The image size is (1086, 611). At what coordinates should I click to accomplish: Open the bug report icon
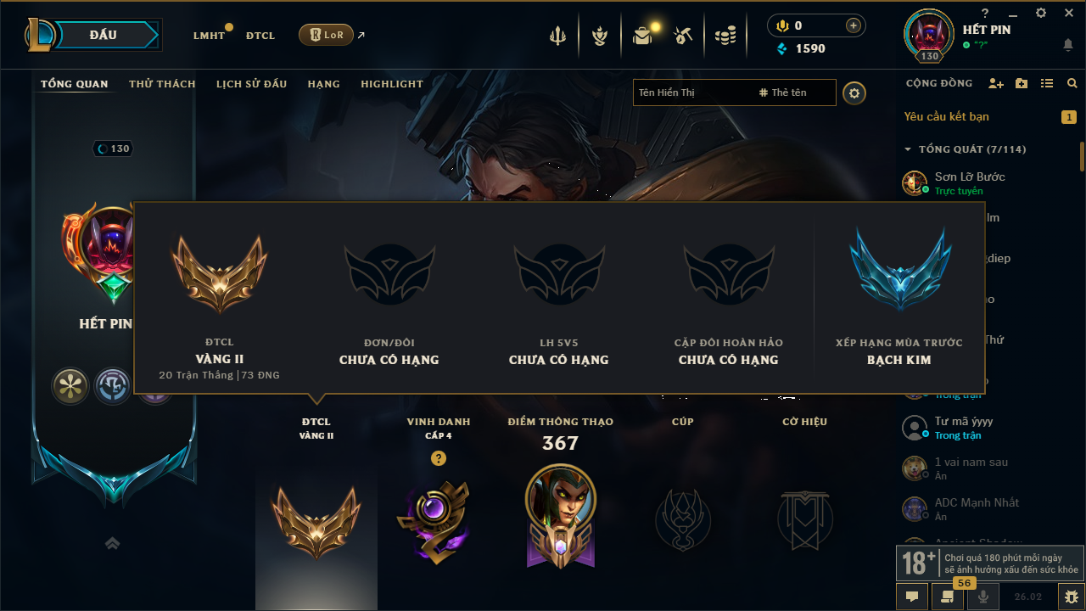point(1070,597)
